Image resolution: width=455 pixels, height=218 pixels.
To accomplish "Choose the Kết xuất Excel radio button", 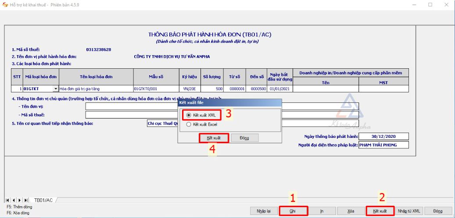I will click(189, 124).
